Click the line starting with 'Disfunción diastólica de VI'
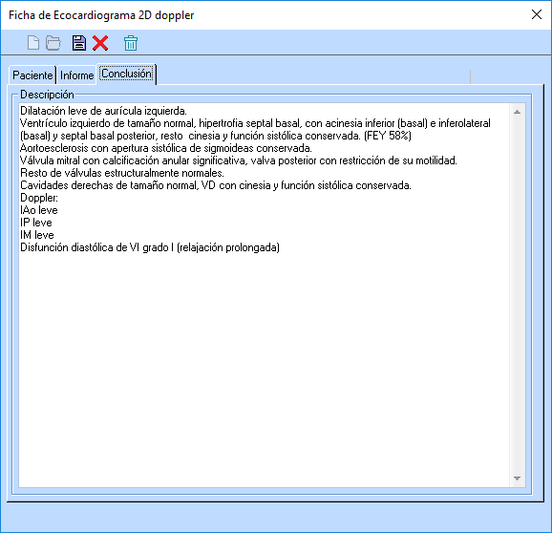This screenshot has height=533, width=552. coord(150,247)
